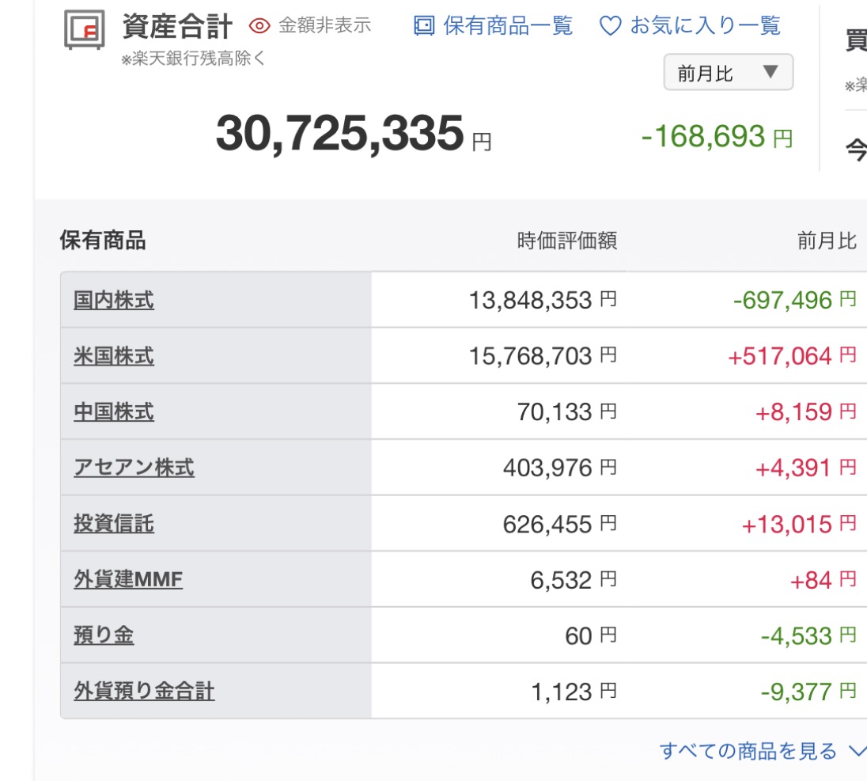This screenshot has width=867, height=781.
Task: Expand すべての商品を見る chevron
Action: click(856, 751)
